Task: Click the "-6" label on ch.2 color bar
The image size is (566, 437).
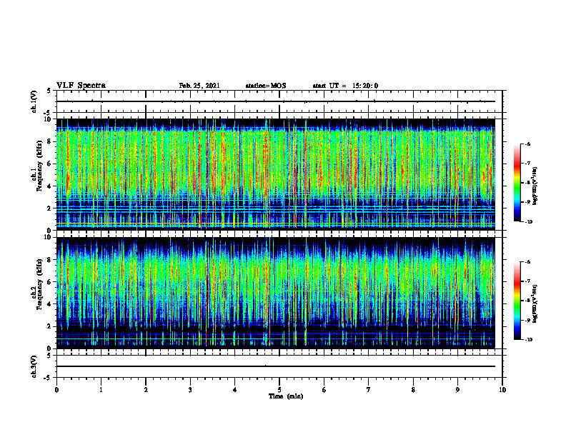Action: (x=527, y=262)
